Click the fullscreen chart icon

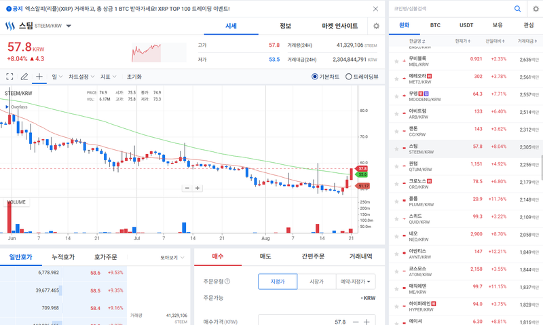point(10,77)
